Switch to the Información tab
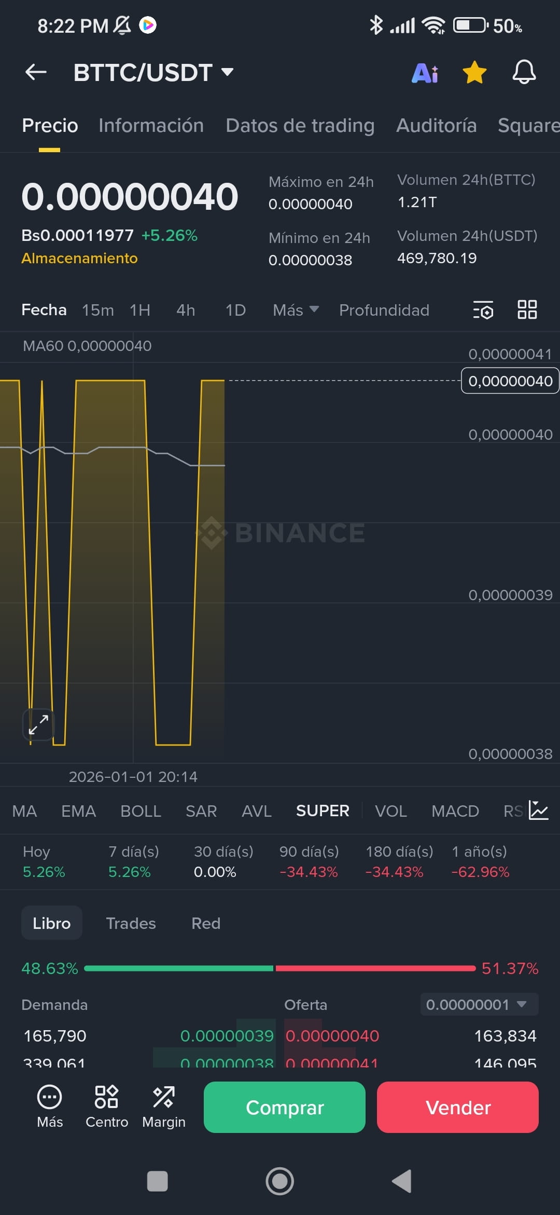 pos(151,126)
